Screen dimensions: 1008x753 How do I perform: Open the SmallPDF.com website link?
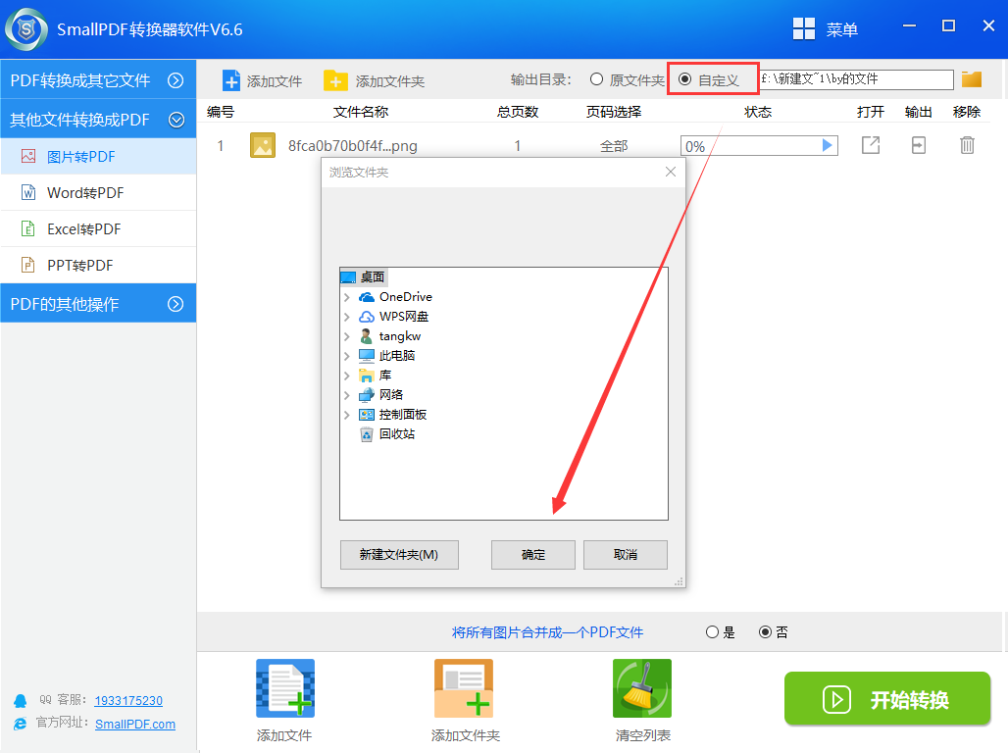coord(135,724)
